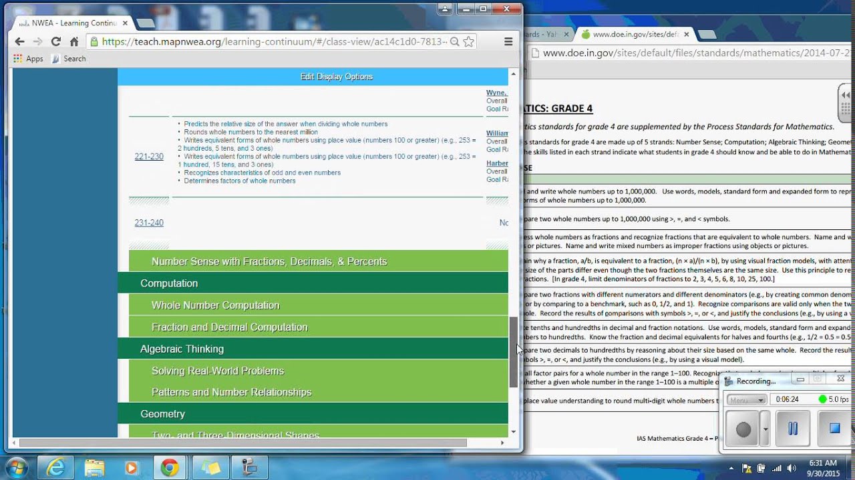
Task: Open the sticky notes taskbar icon
Action: click(210, 468)
